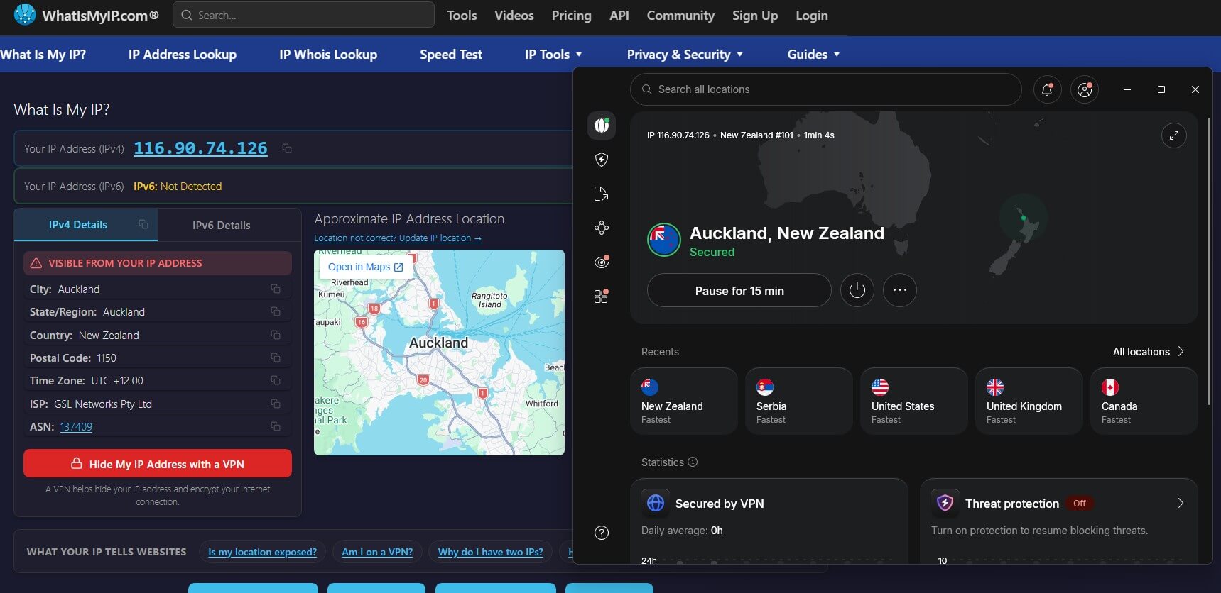Switch to the IPv6 Details tab
This screenshot has width=1221, height=593.
222,225
